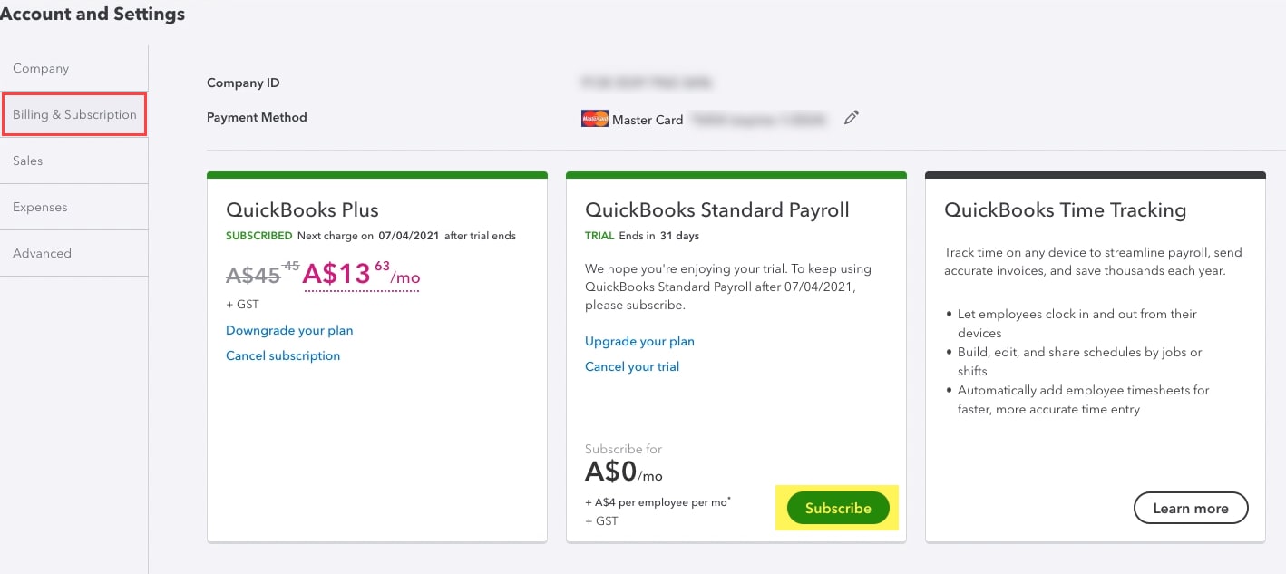
Task: Click the MasterCard logo icon
Action: pyautogui.click(x=594, y=119)
